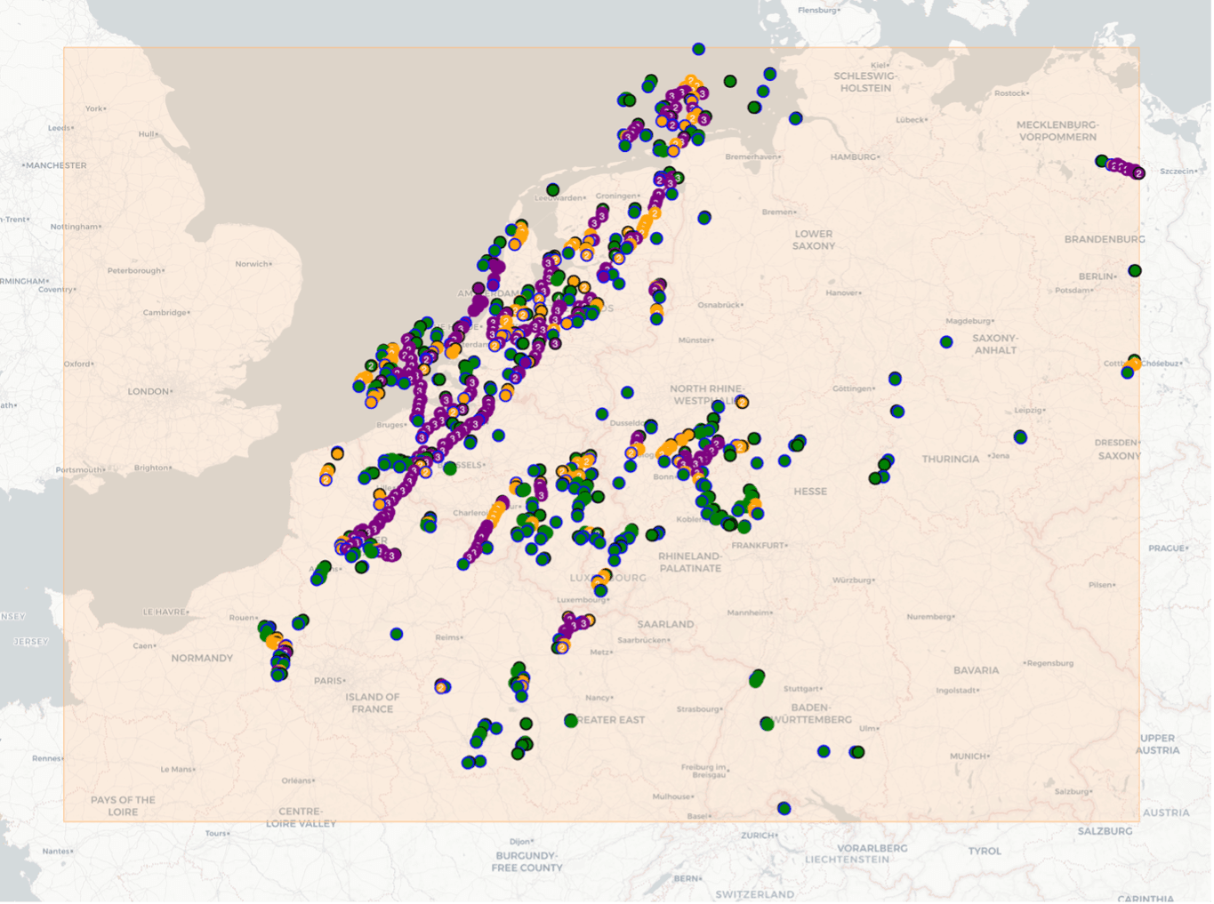Image resolution: width=1214 pixels, height=904 pixels.
Task: Select the NORMANDY region label
Action: pos(202,659)
